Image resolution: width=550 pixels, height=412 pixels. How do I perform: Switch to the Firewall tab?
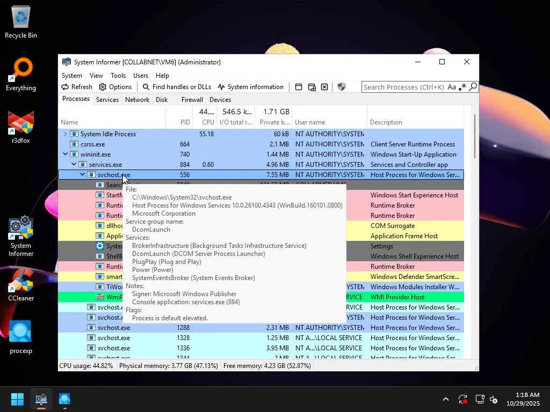[x=192, y=100]
